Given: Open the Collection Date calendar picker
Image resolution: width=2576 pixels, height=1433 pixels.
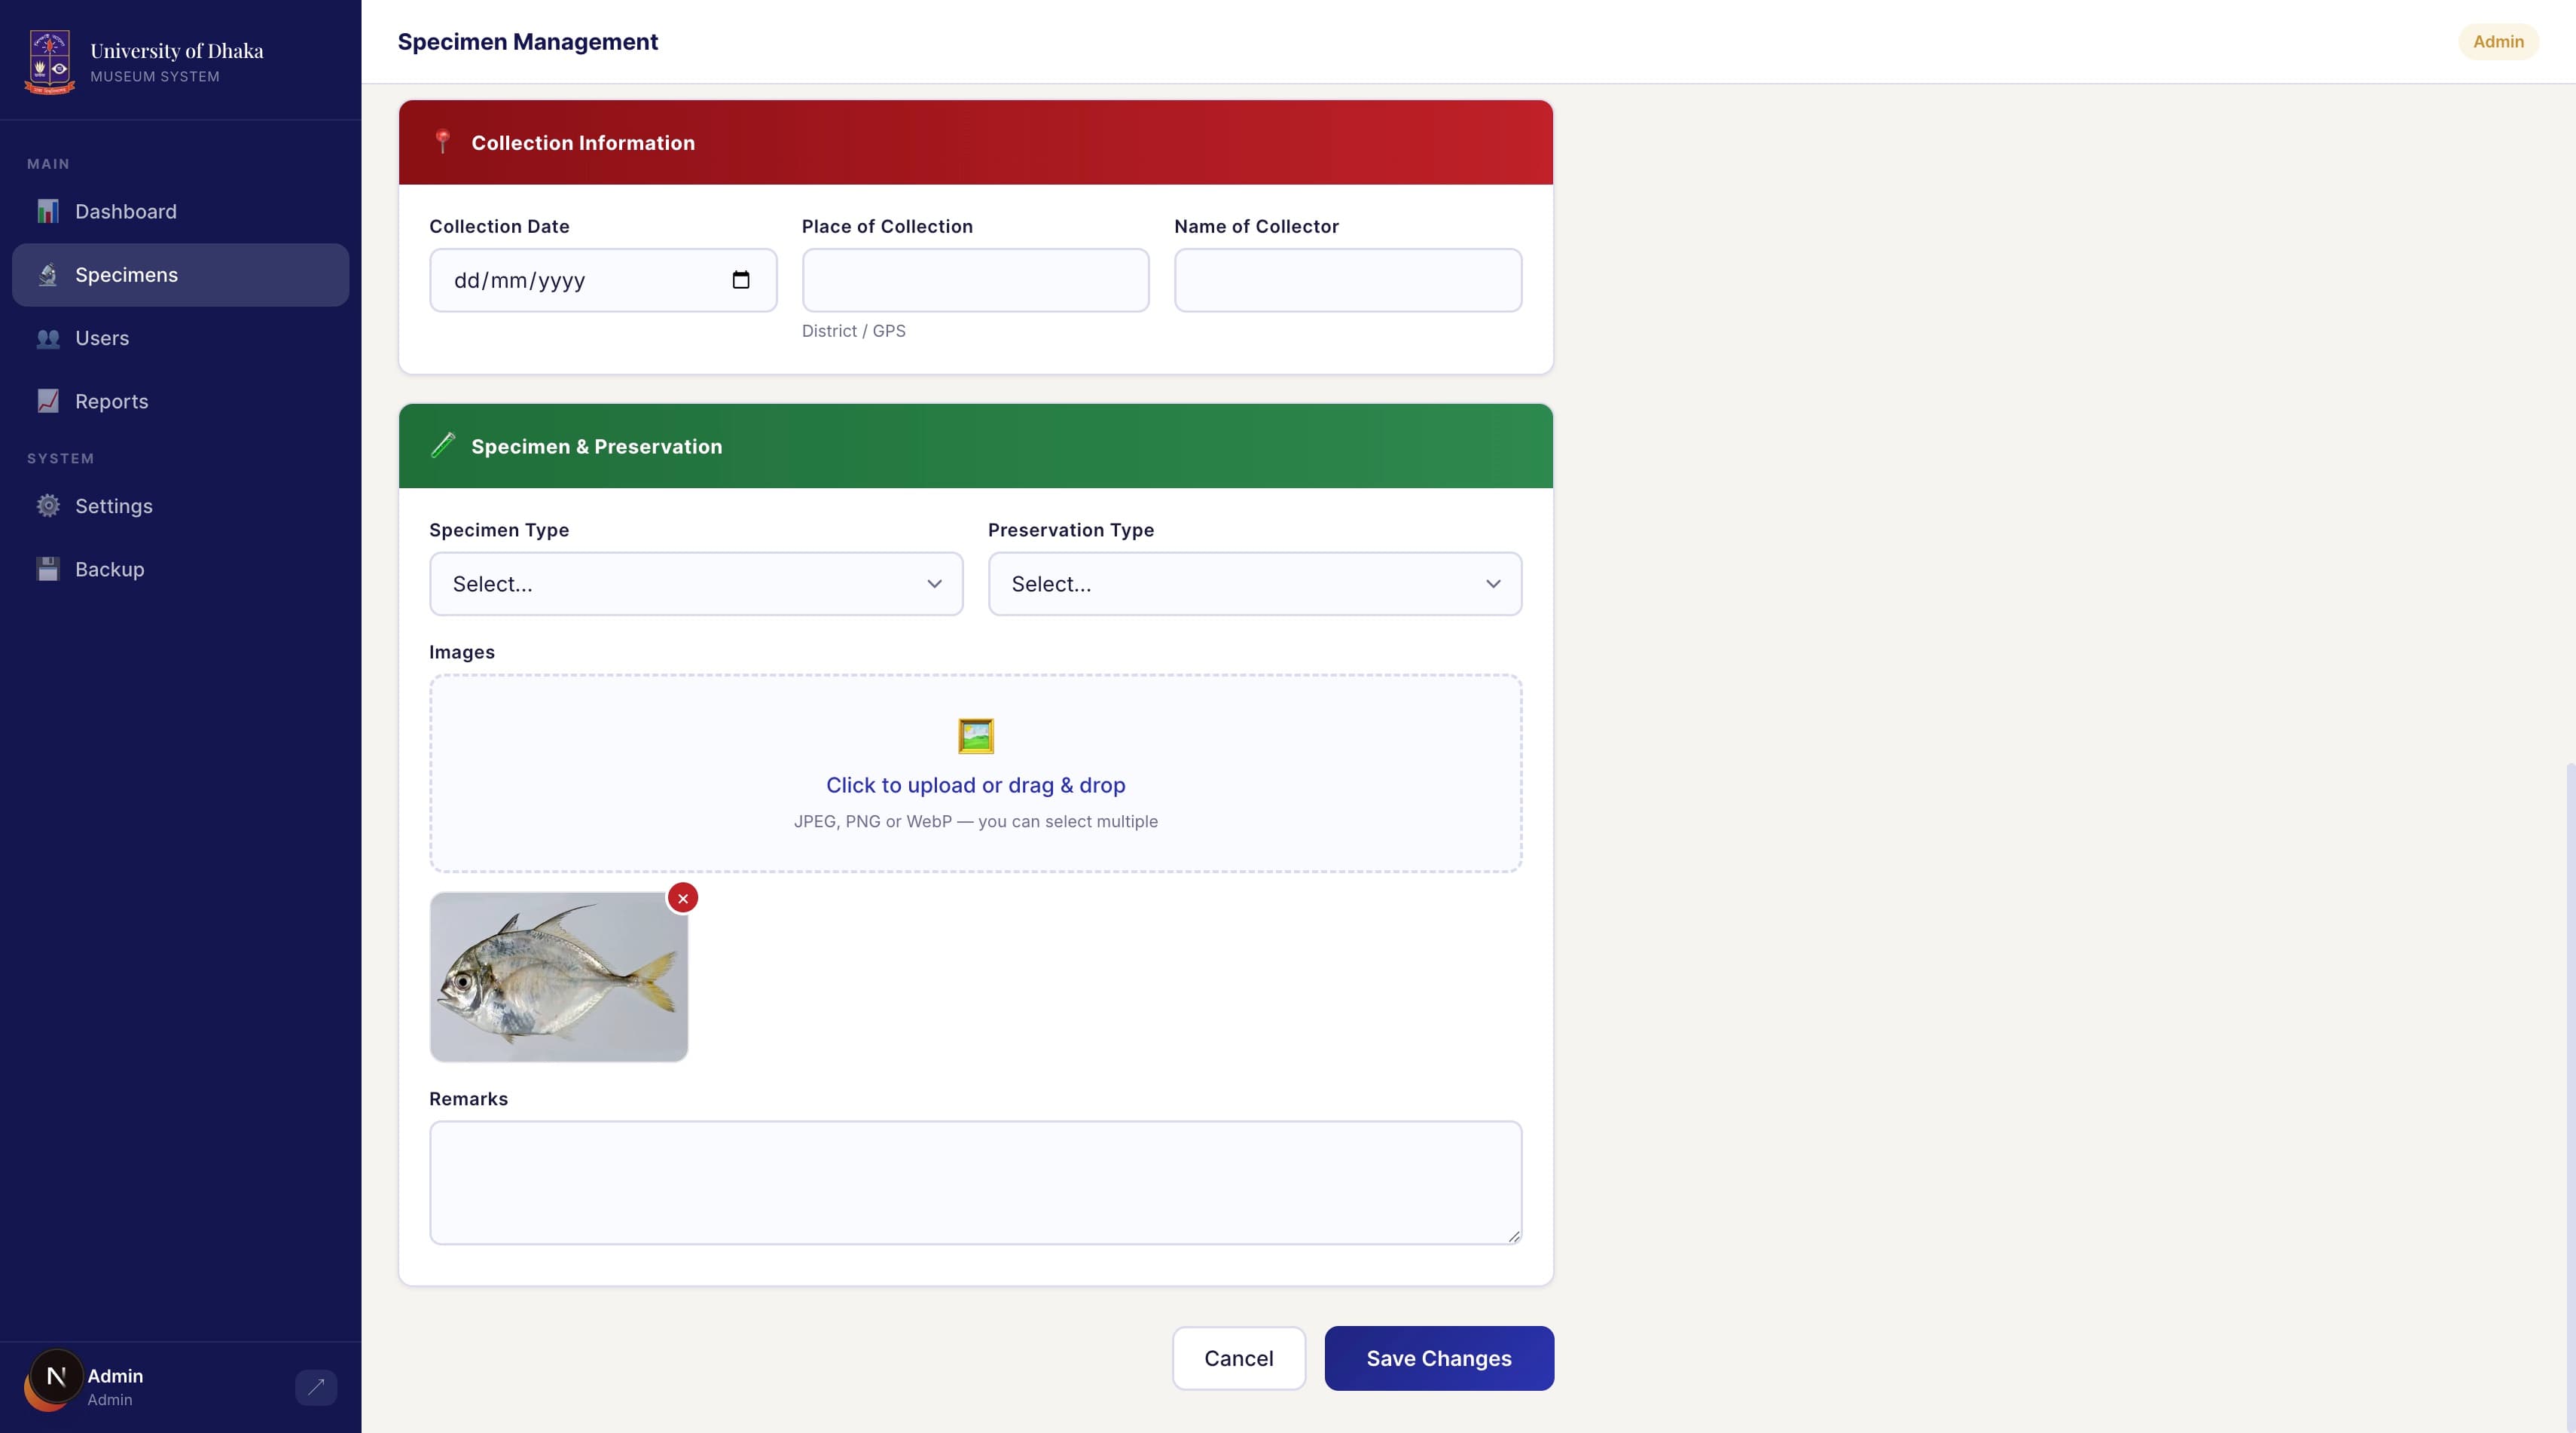Looking at the screenshot, I should (x=741, y=280).
